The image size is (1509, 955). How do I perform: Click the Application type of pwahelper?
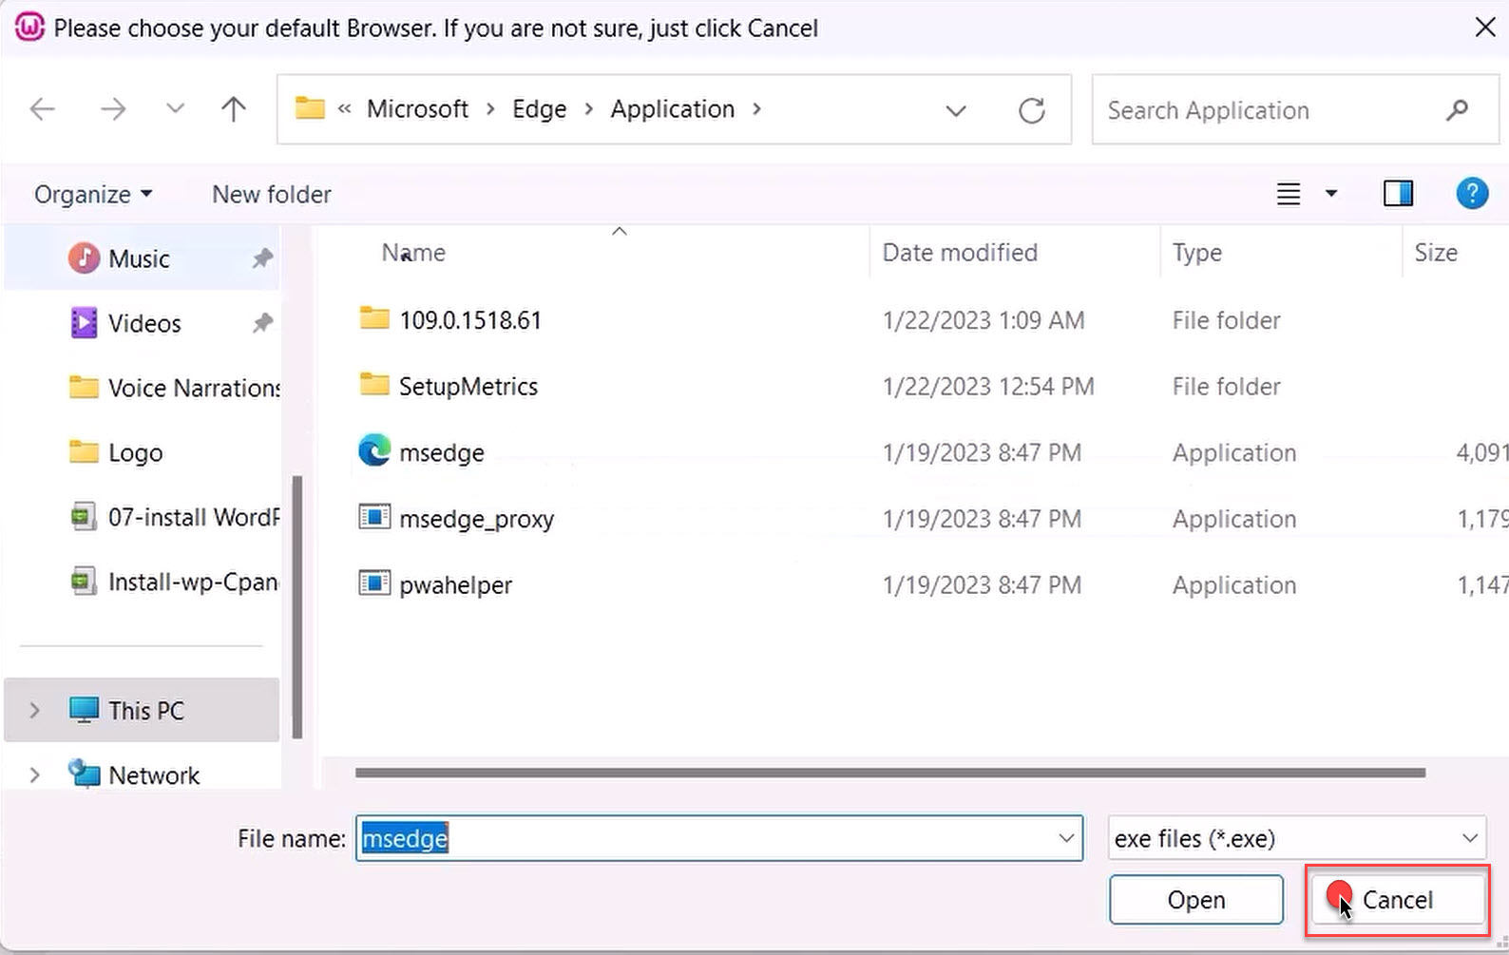pos(1233,585)
